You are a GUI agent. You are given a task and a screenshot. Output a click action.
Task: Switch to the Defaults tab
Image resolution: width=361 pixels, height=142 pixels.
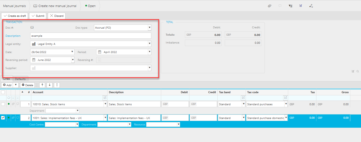(x=20, y=79)
